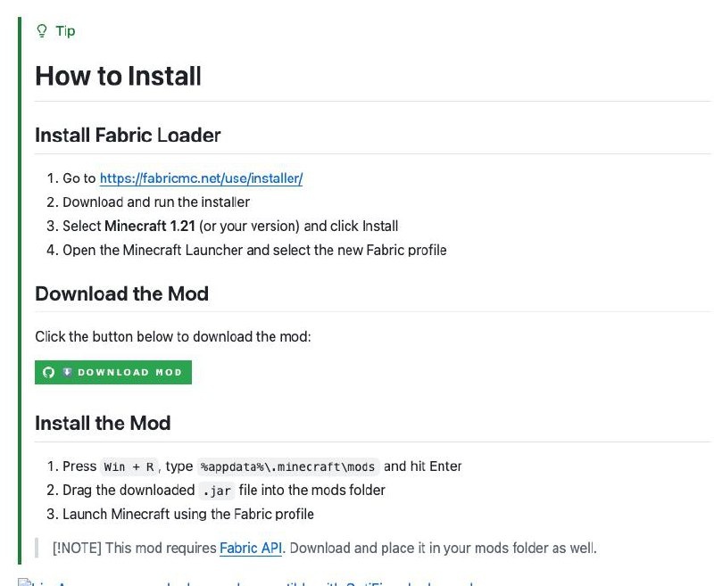714x586 pixels.
Task: Open the fabricmc.net installer link
Action: [x=201, y=177]
